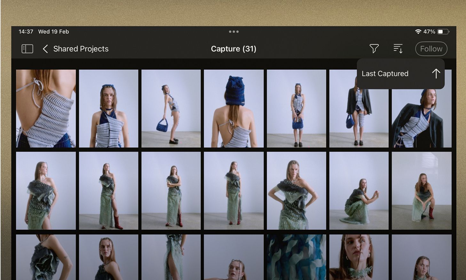This screenshot has height=280, width=466.
Task: Open blue ruffled fabric detail thumbnail
Action: click(296, 257)
